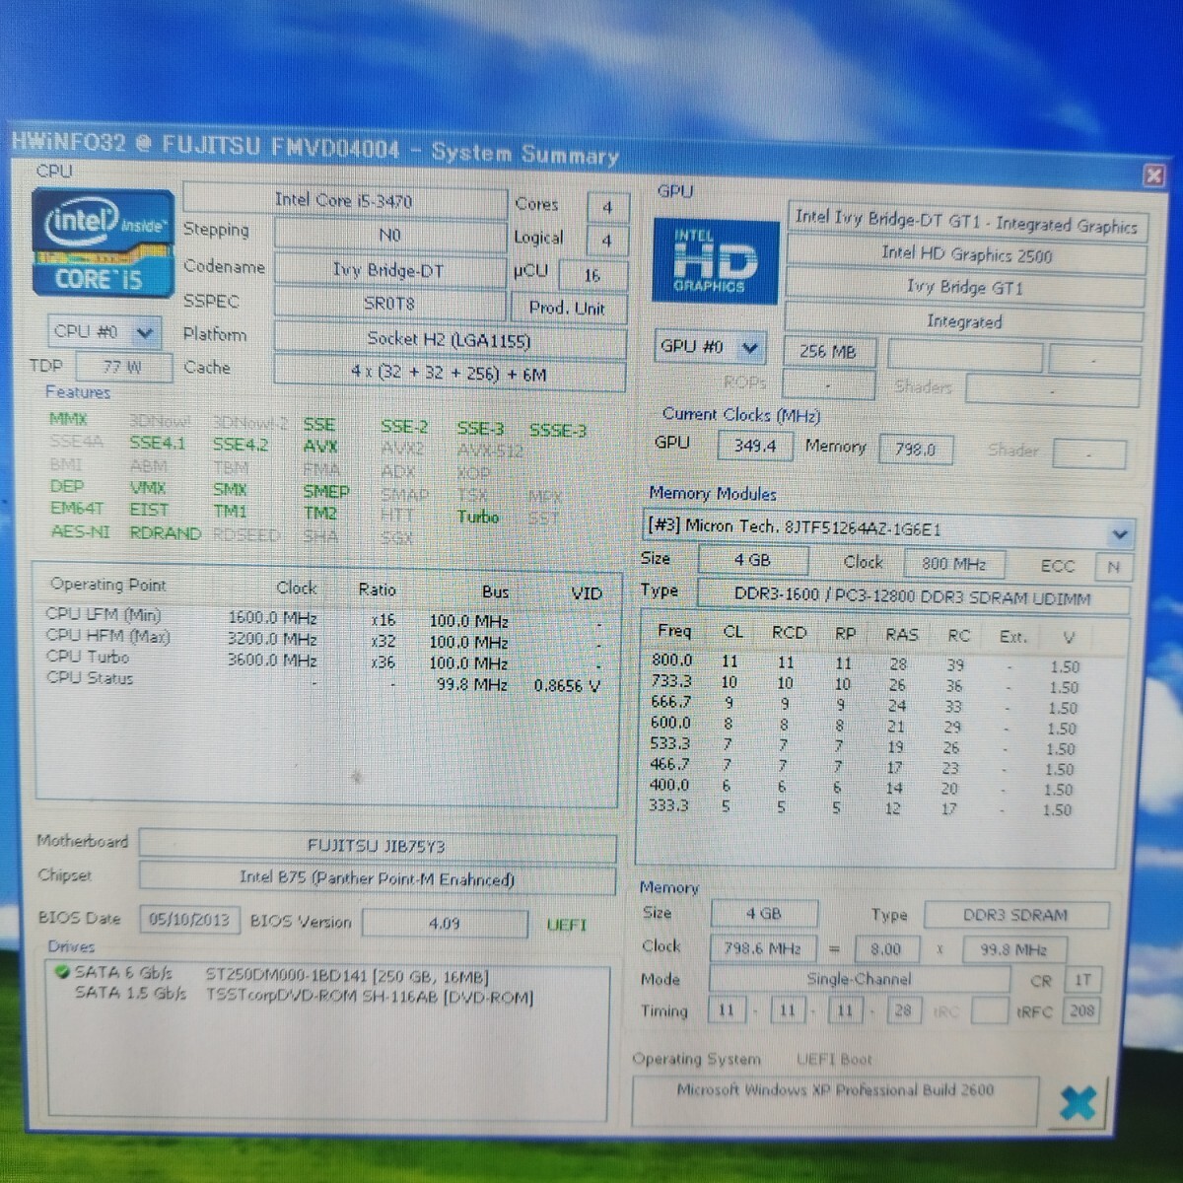Viewport: 1183px width, 1183px height.
Task: Click the Ivy Bridge GT1 GPU codename field
Action: 964,288
